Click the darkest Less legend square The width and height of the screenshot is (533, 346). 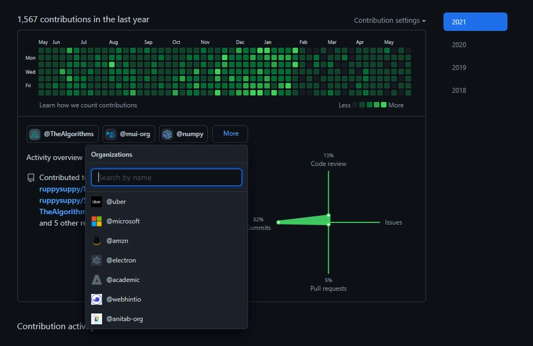(355, 105)
